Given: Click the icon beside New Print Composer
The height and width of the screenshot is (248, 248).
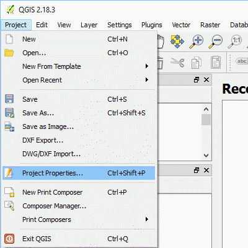Looking at the screenshot, I should pos(9,192).
